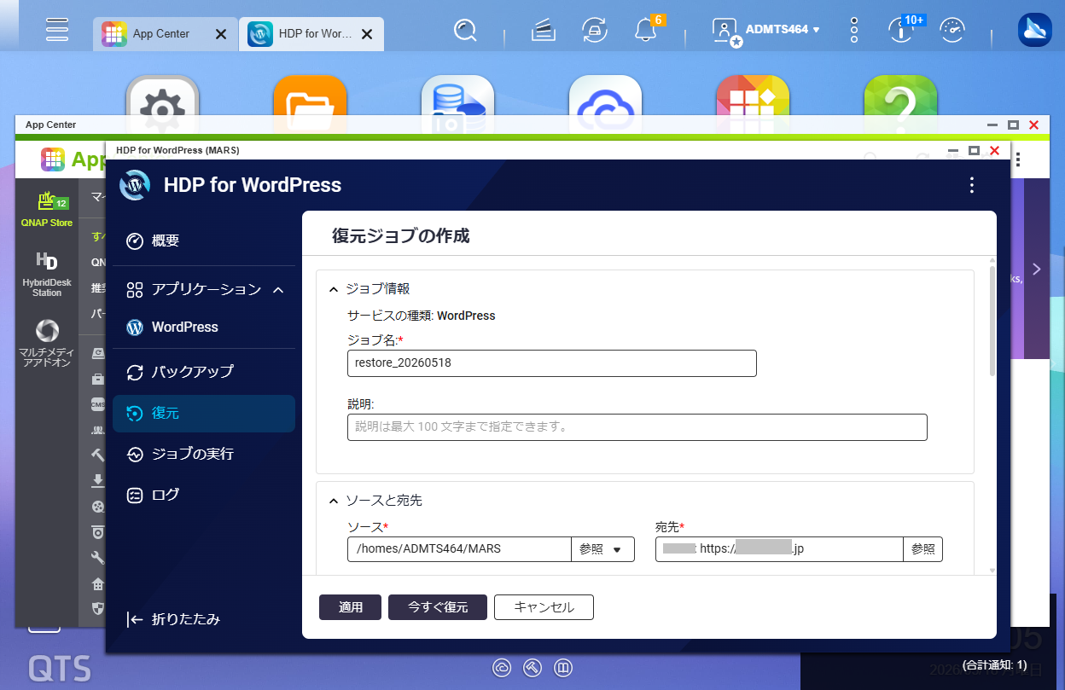
Task: Minimize the HDP for WordPress window
Action: [x=952, y=150]
